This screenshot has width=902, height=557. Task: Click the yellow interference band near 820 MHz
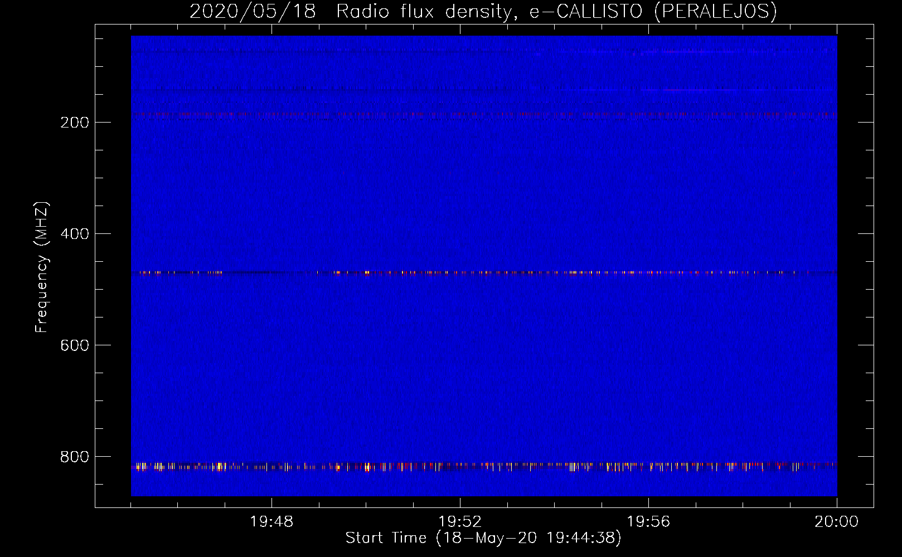(484, 466)
